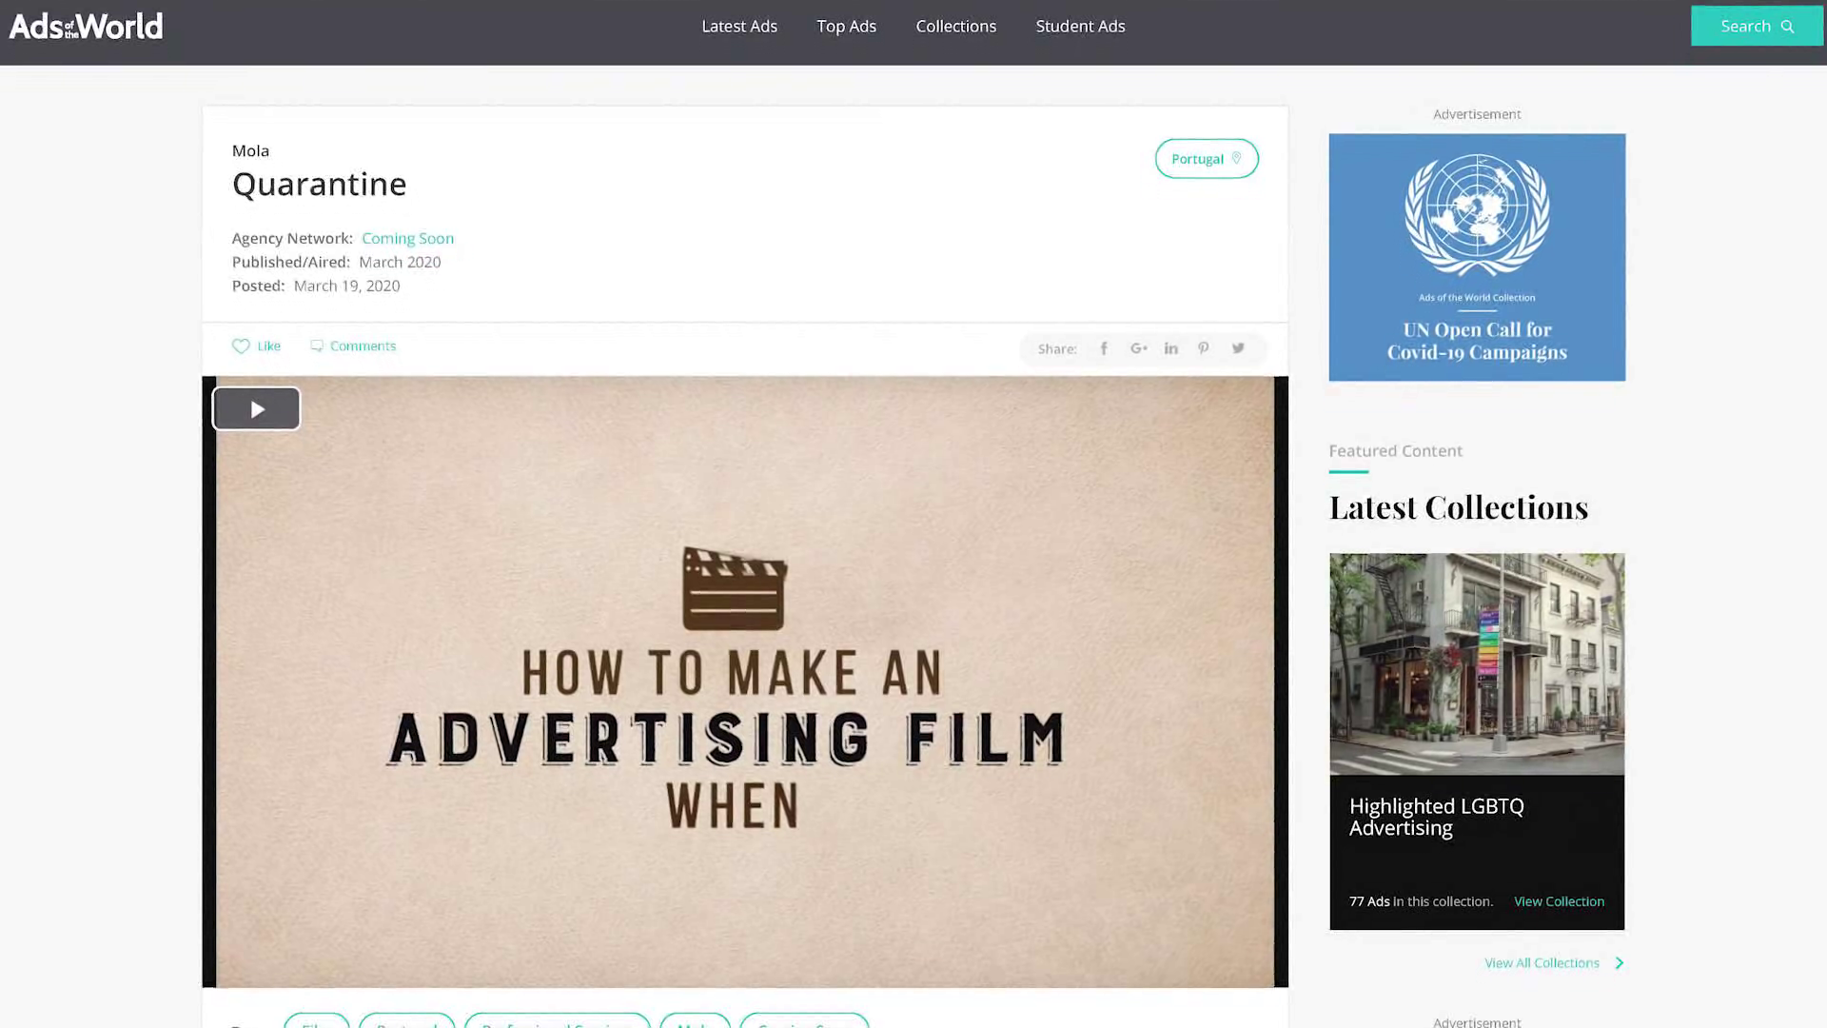Screen dimensions: 1827x1028
Task: Share via Google Plus icon
Action: (x=1138, y=348)
